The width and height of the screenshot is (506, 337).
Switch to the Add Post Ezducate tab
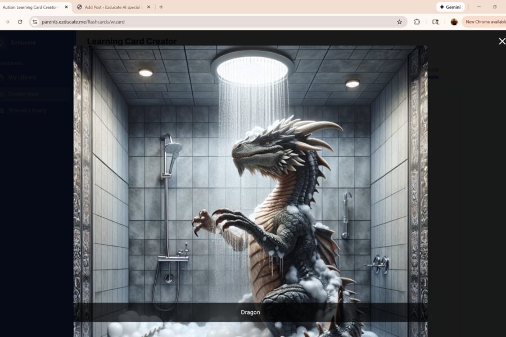110,7
